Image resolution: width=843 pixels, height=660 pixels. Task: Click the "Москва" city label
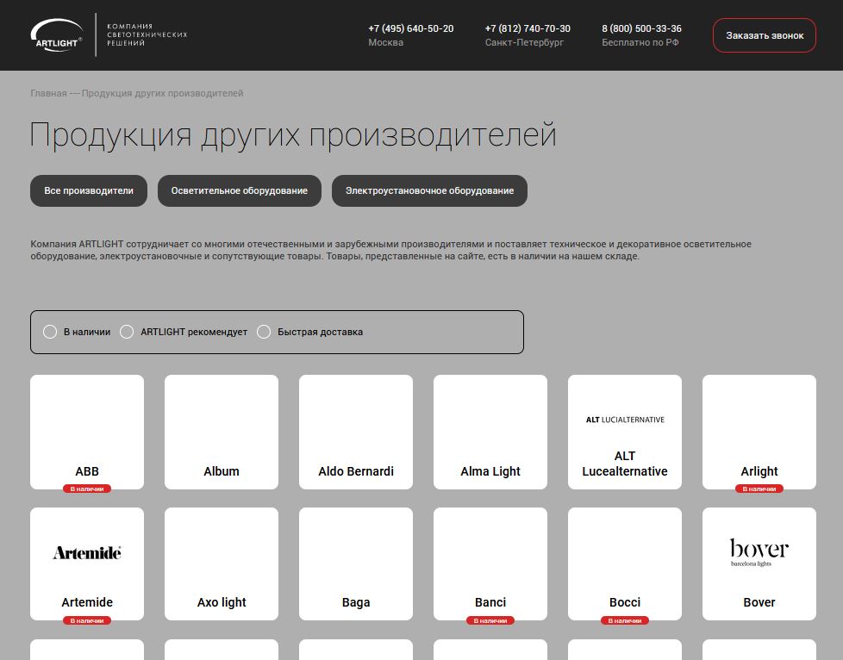(385, 42)
